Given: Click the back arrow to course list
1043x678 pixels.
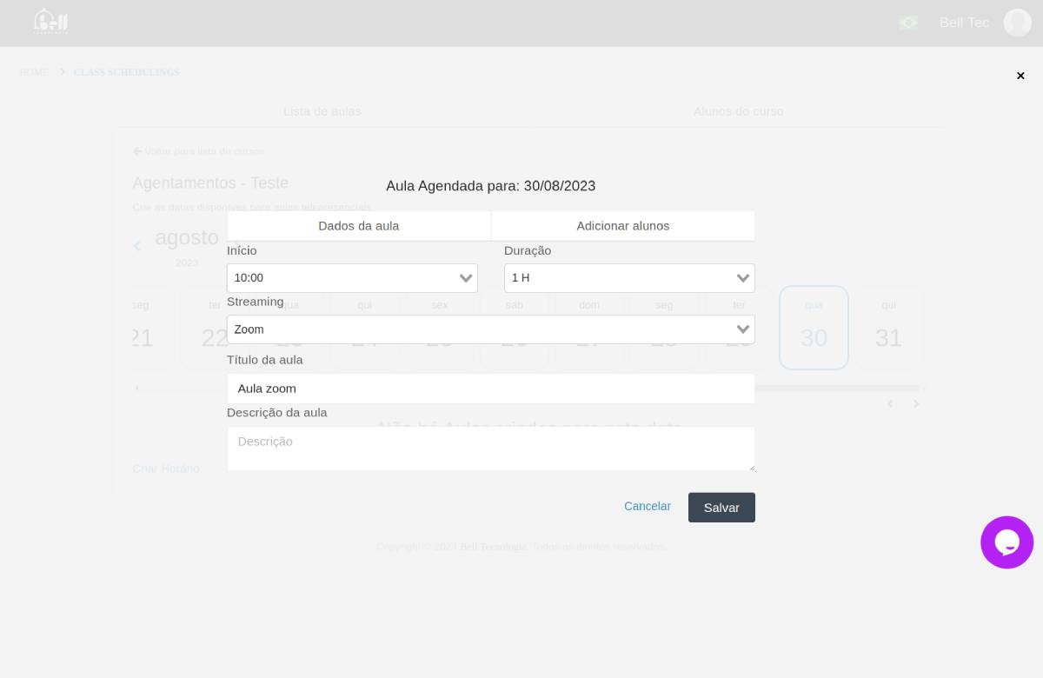Looking at the screenshot, I should [x=137, y=151].
